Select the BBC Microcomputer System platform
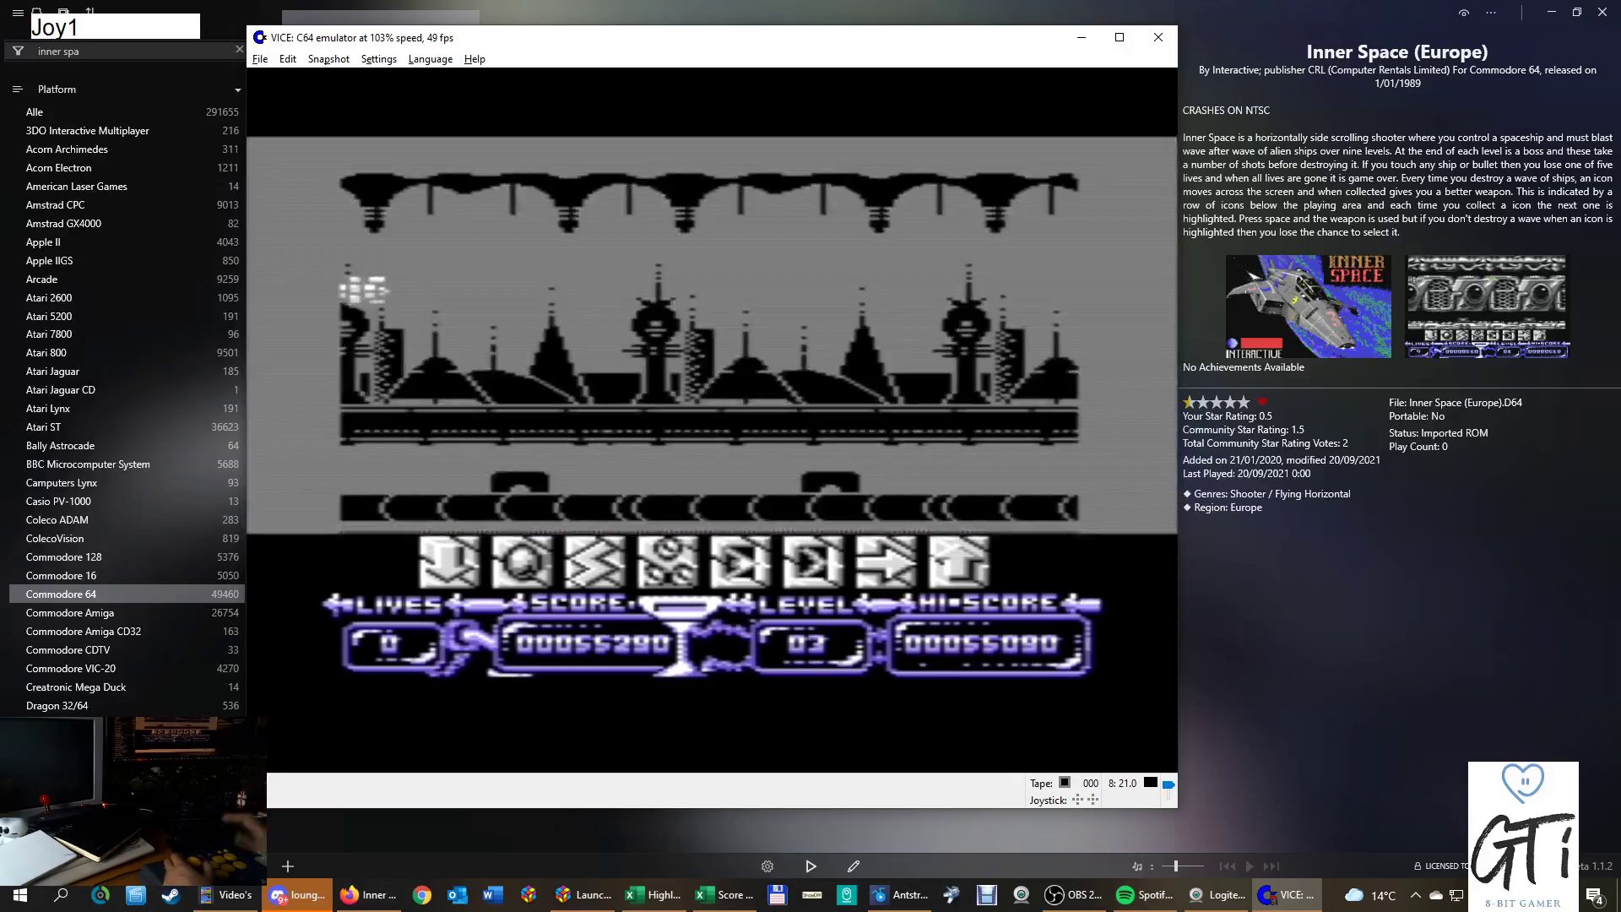Viewport: 1621px width, 912px height. point(127,464)
